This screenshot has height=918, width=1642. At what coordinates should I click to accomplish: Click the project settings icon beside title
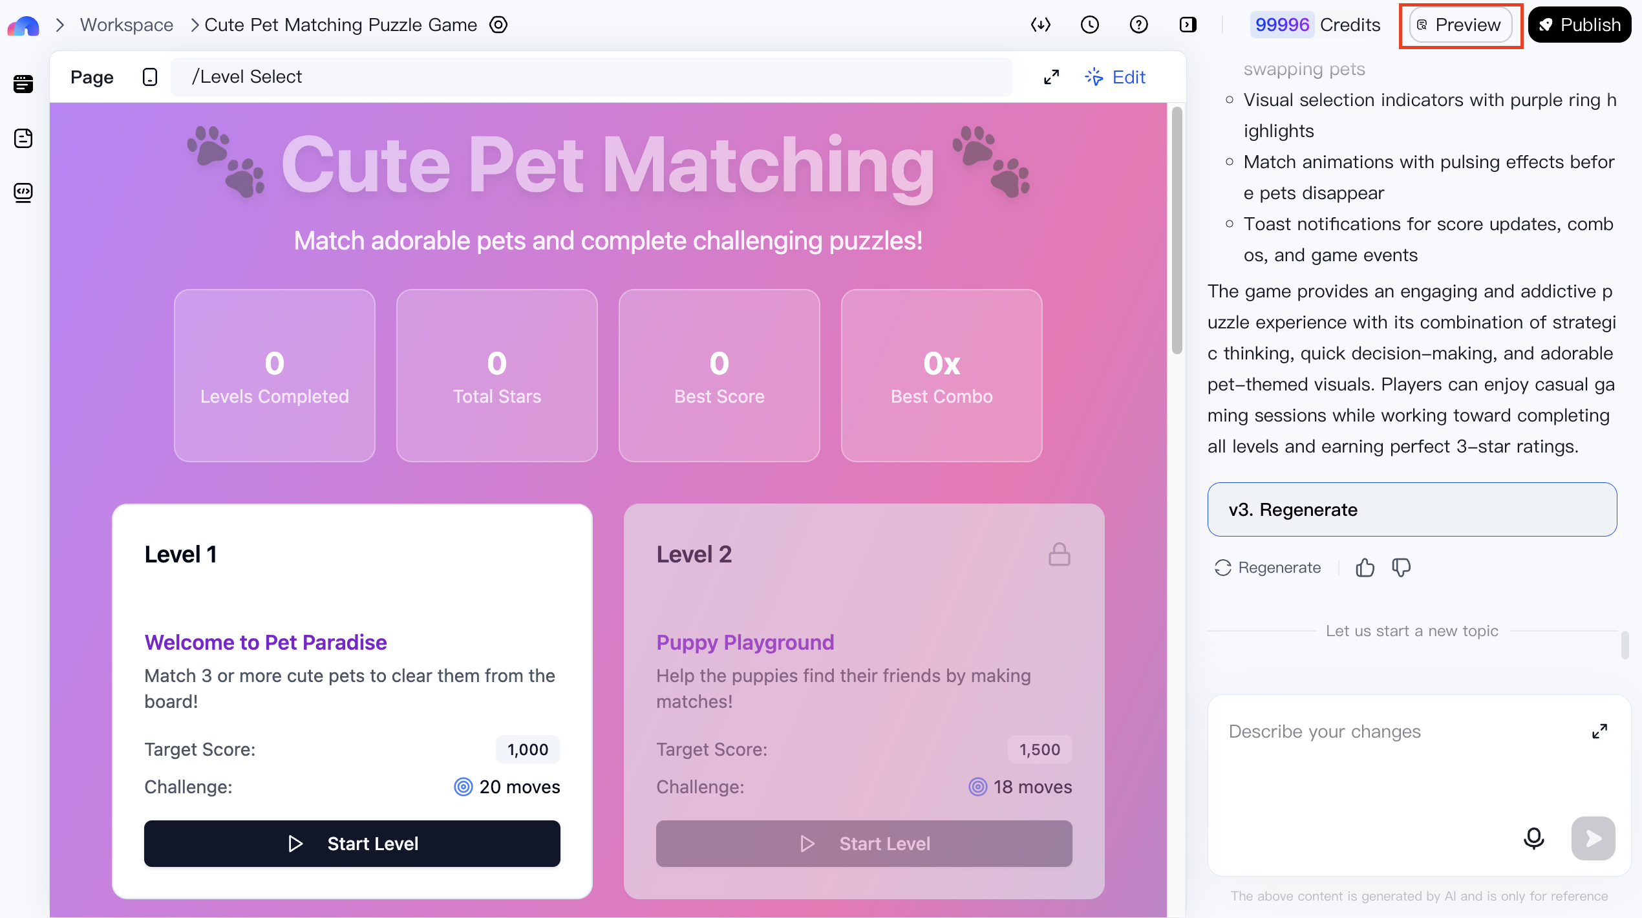pyautogui.click(x=498, y=25)
